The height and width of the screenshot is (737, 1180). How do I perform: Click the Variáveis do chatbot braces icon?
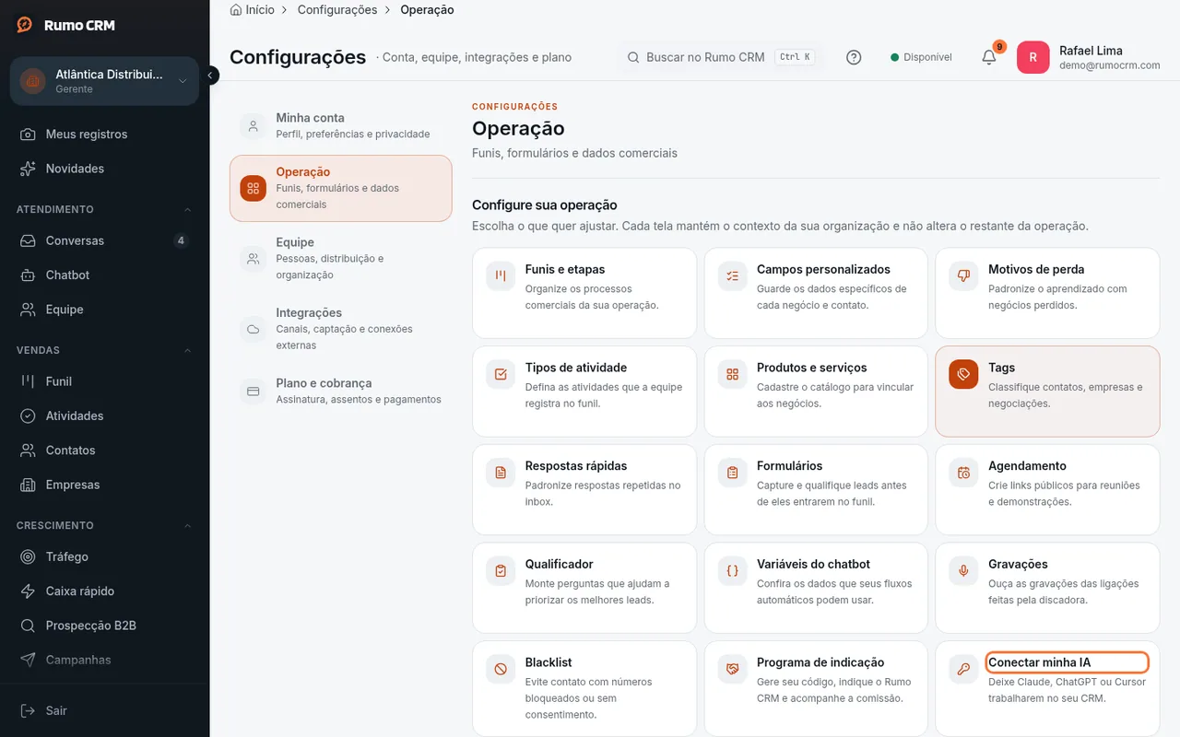pos(732,570)
